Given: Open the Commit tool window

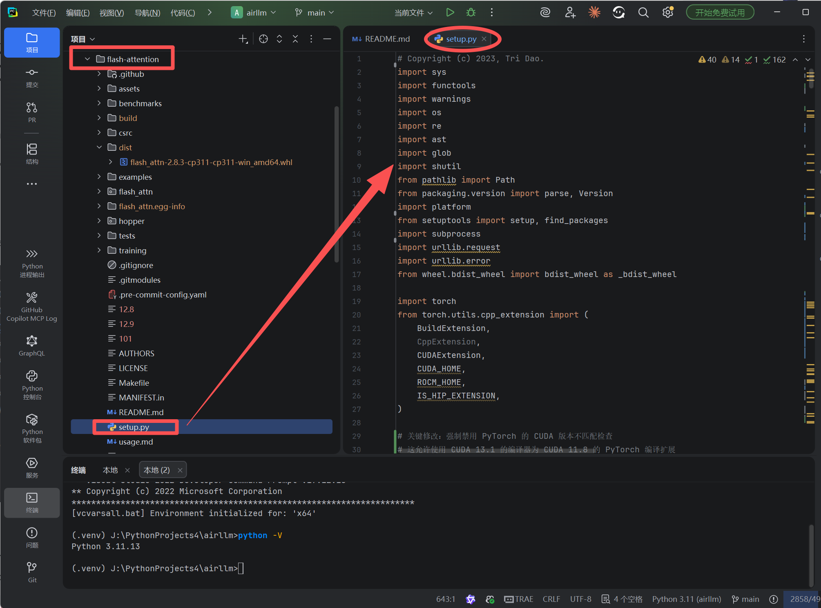Looking at the screenshot, I should click(x=32, y=78).
